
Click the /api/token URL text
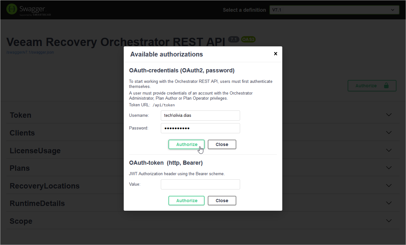pyautogui.click(x=164, y=105)
